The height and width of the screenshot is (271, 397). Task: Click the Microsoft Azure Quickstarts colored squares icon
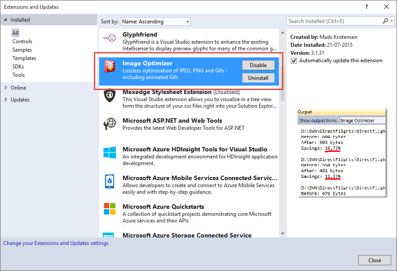[x=110, y=209]
